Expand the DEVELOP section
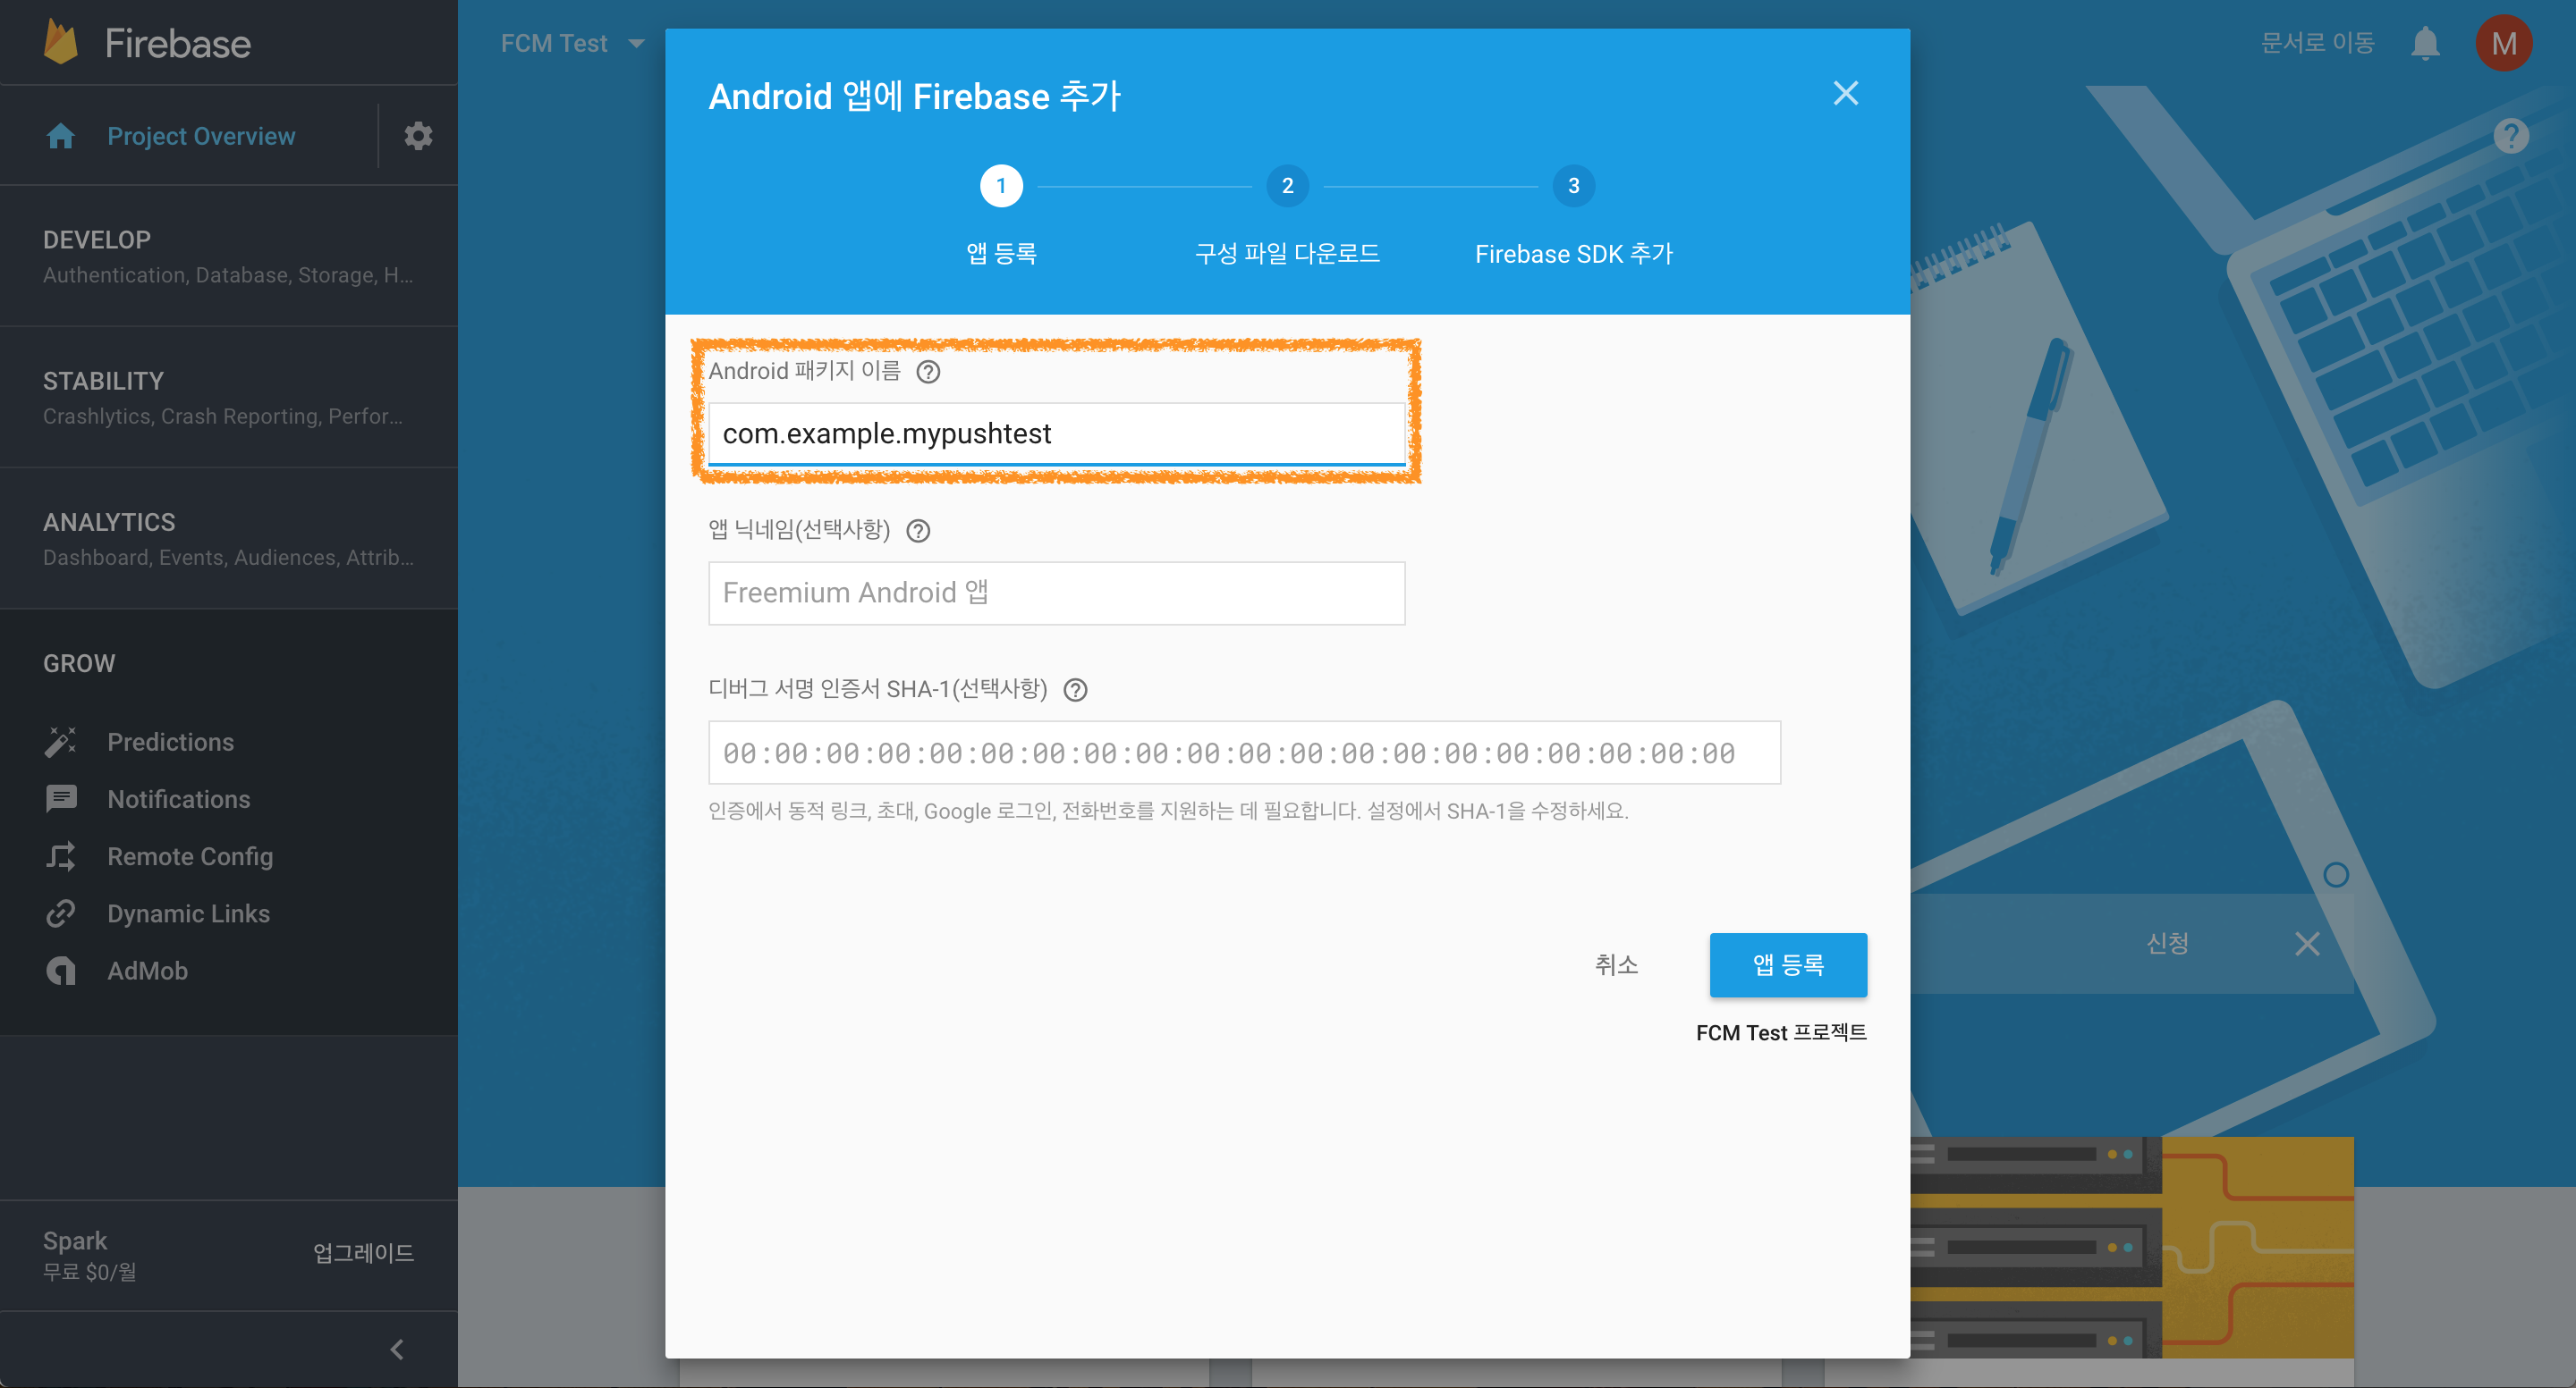The height and width of the screenshot is (1388, 2576). tap(97, 240)
